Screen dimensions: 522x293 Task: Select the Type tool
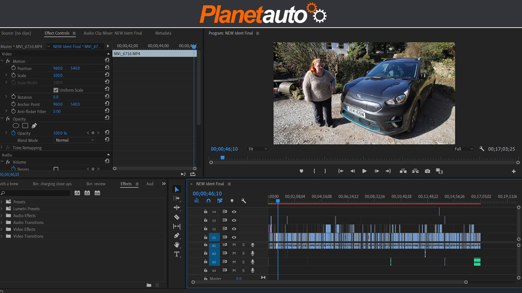pos(177,254)
